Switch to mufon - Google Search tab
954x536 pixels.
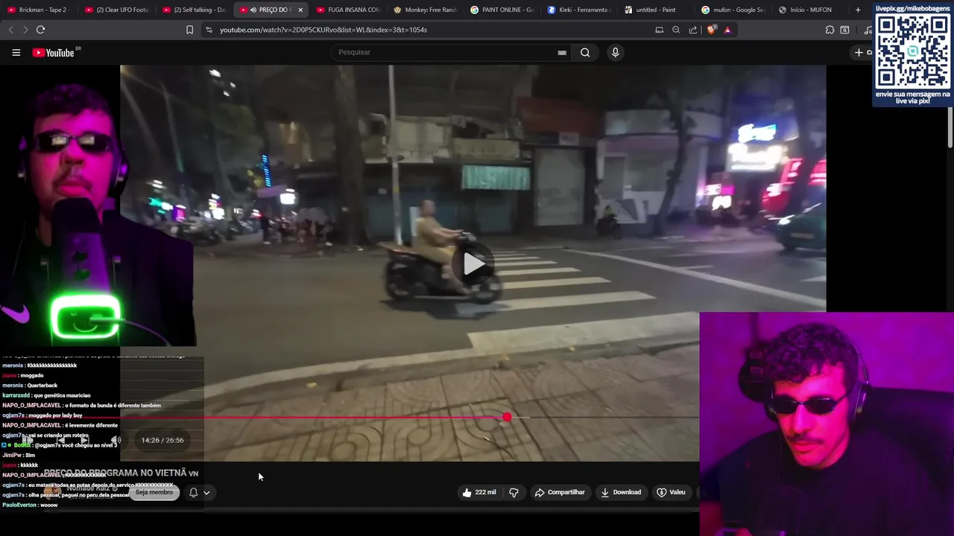point(733,10)
